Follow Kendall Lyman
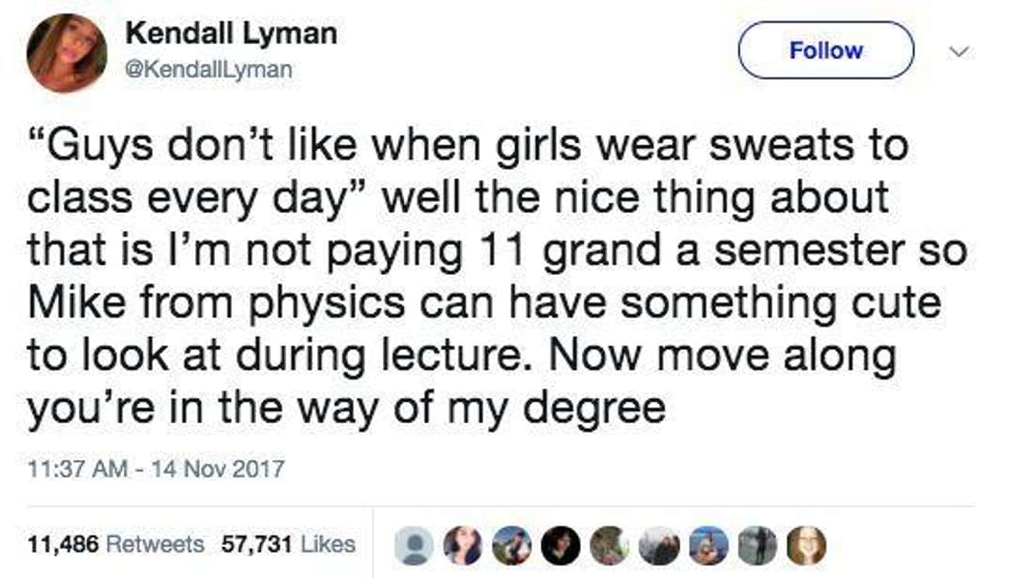Image resolution: width=1010 pixels, height=578 pixels. [825, 50]
